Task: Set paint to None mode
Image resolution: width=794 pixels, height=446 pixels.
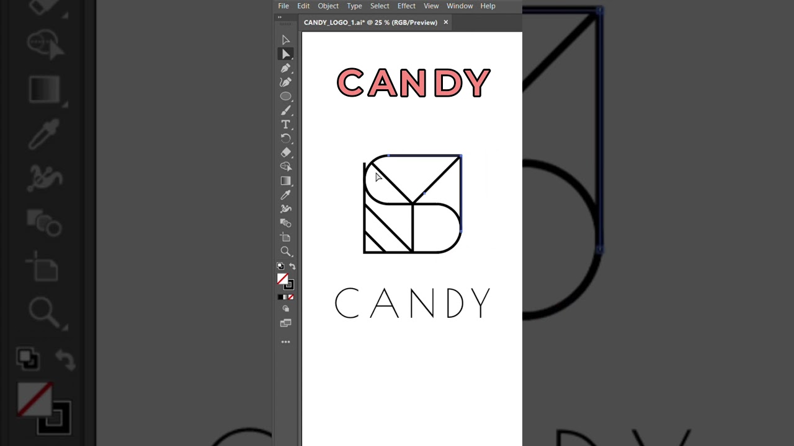Action: click(291, 297)
